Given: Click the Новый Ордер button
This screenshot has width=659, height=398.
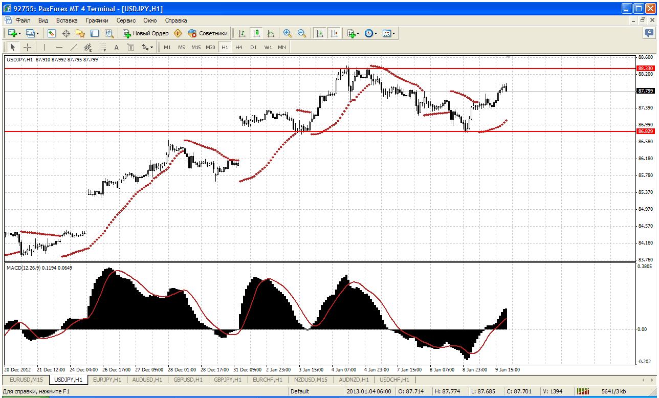Looking at the screenshot, I should click(145, 33).
